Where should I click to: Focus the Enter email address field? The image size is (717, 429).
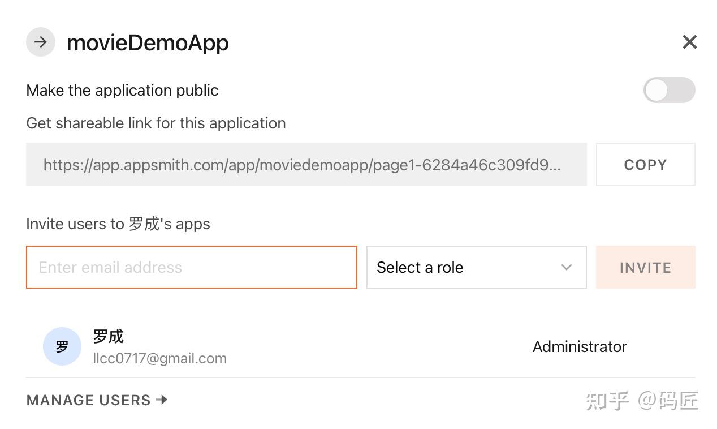pyautogui.click(x=192, y=267)
